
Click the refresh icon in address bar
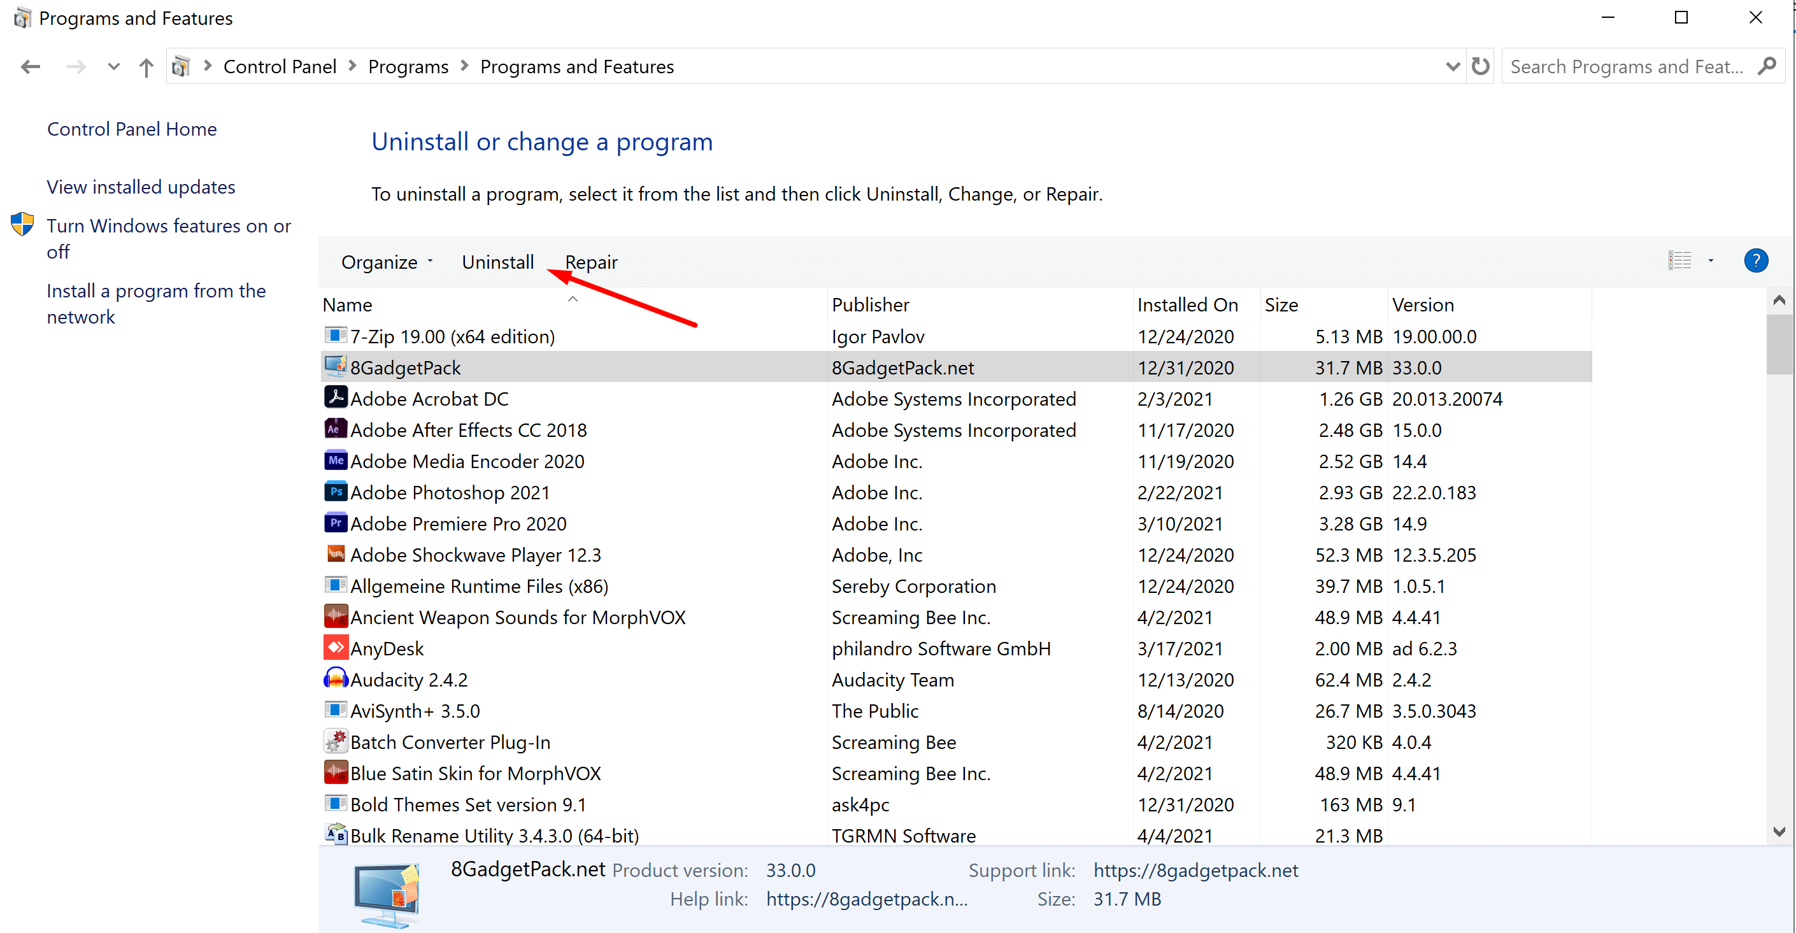coord(1480,66)
